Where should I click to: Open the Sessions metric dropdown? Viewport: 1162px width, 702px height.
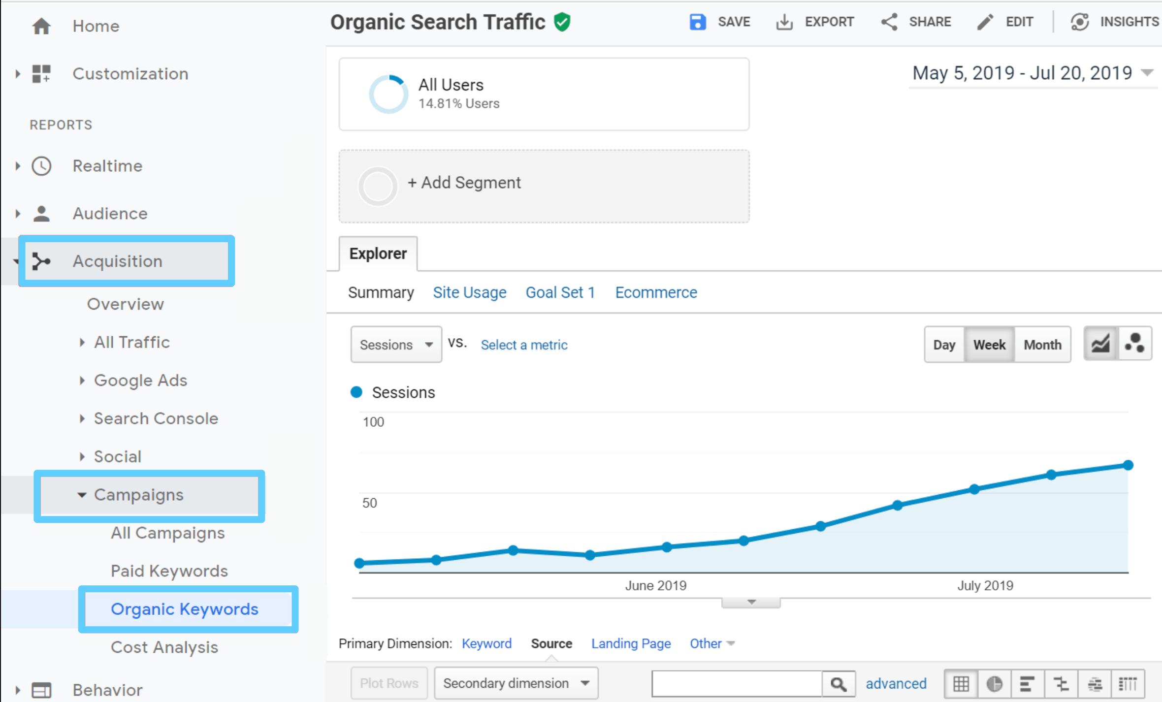pyautogui.click(x=396, y=345)
